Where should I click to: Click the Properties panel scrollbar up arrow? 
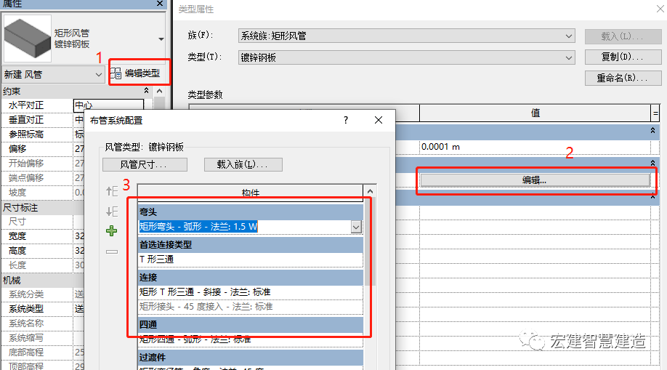(160, 91)
